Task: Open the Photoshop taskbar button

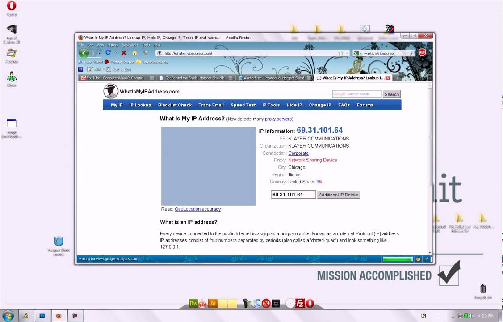Action: click(42, 316)
